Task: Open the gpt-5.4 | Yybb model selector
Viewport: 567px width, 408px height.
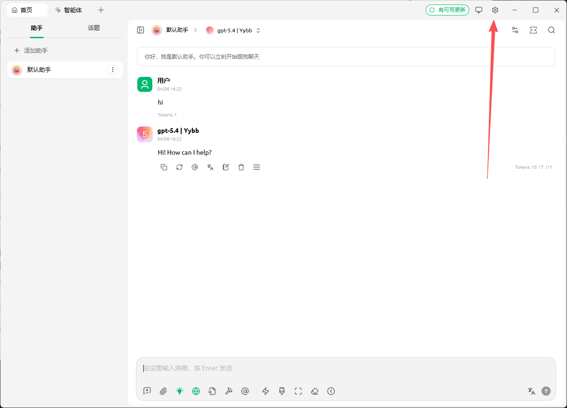Action: [233, 30]
